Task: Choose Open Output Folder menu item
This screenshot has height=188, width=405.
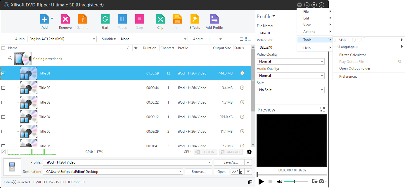Action: tap(355, 68)
